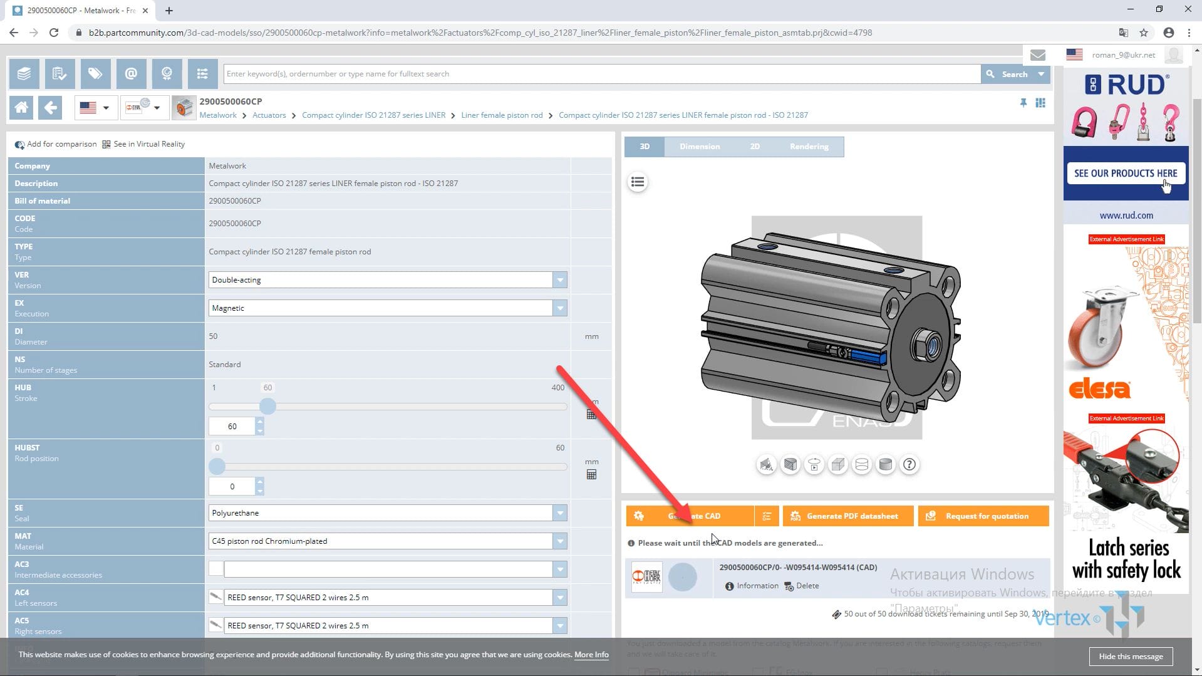Switch to shaded cylinder display icon

click(885, 465)
